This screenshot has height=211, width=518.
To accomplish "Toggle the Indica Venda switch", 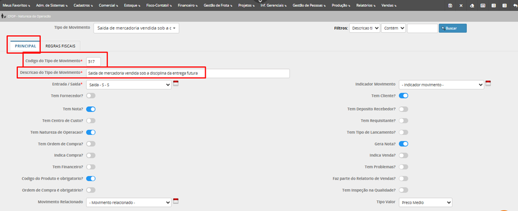I will click(403, 155).
